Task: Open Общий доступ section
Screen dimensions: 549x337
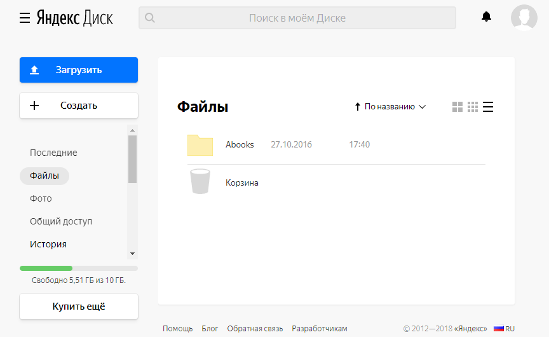Action: 61,221
